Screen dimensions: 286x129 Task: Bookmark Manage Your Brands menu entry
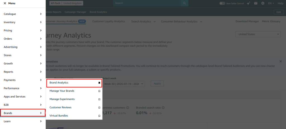(99, 91)
